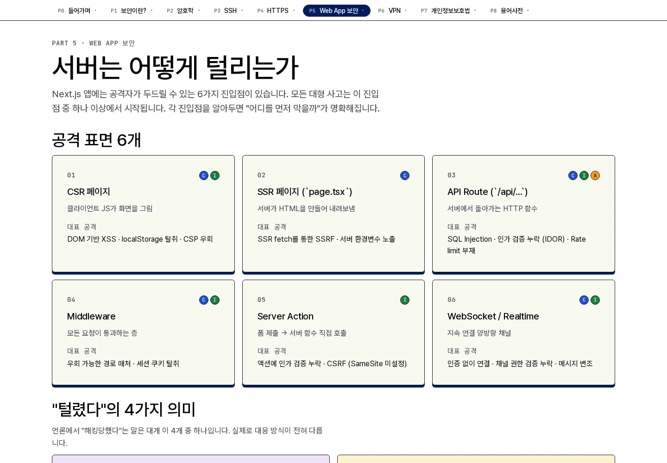Viewport: 667px width, 463px height.
Task: Click the I badge on API Route card
Action: [x=584, y=175]
